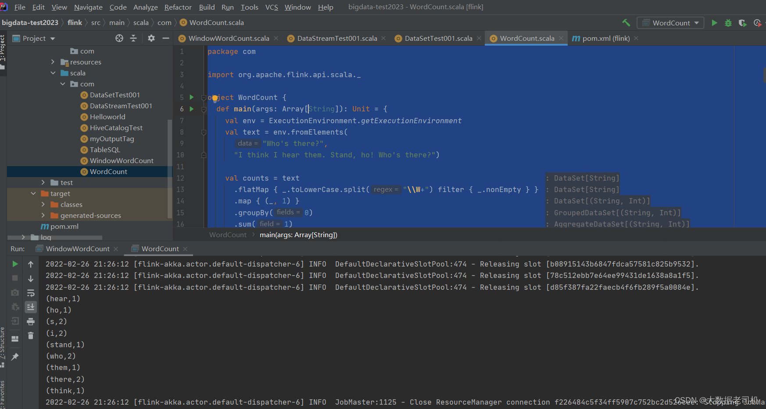The image size is (766, 409).
Task: Click the down arrow in the console toolbar
Action: [31, 278]
